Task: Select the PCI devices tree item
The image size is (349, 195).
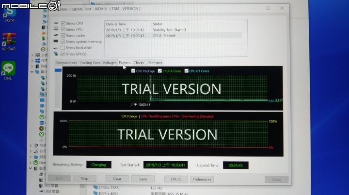Action: point(51,185)
